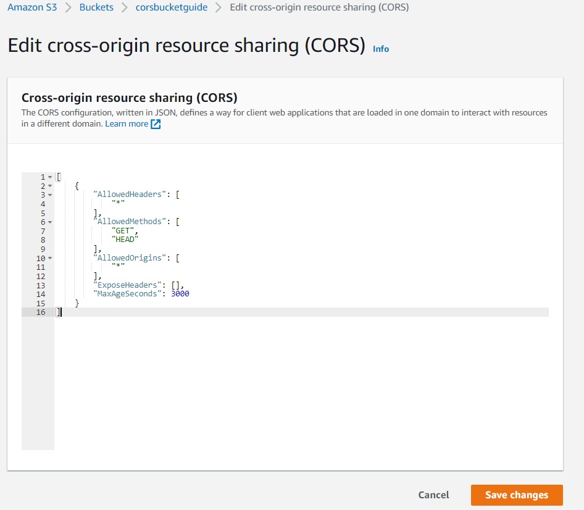The width and height of the screenshot is (584, 510).
Task: Open the corsbucketguide breadcrumb link
Action: click(x=172, y=7)
